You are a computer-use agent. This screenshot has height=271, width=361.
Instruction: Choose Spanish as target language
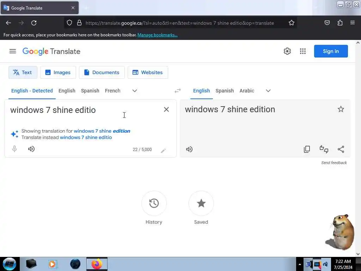pos(225,91)
